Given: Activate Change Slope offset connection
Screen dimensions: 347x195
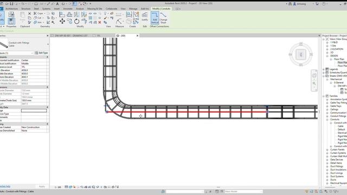Looking at the screenshot, I should [163, 18].
